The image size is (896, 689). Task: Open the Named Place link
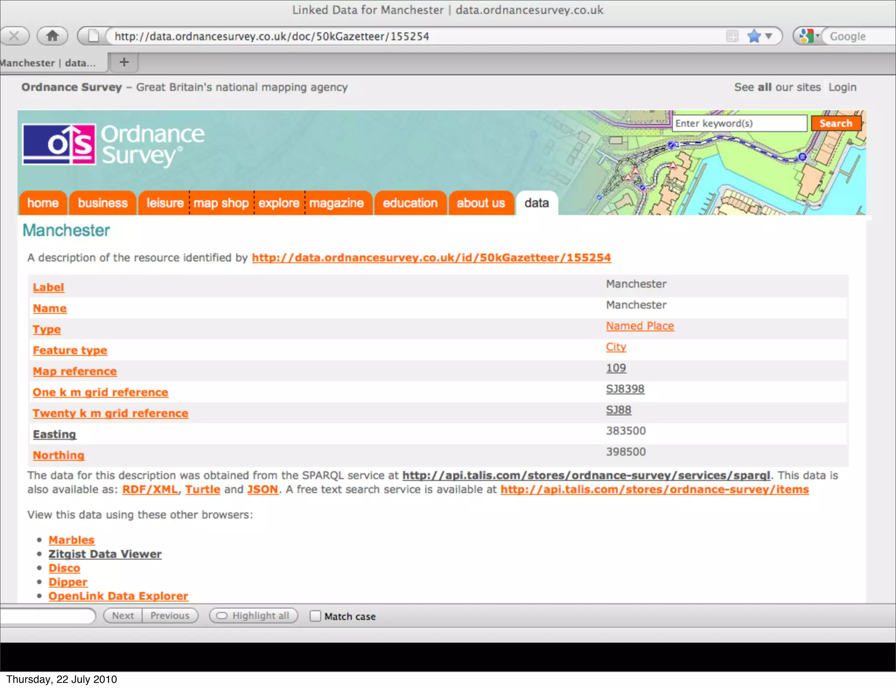coord(640,326)
